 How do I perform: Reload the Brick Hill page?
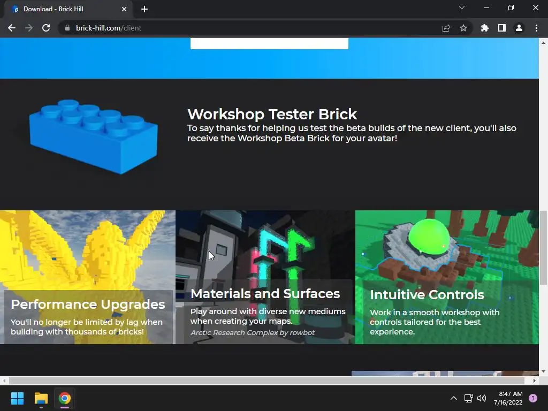(46, 28)
